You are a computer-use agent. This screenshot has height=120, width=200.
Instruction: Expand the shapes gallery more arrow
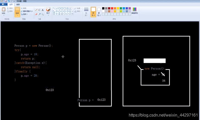tap(73, 14)
